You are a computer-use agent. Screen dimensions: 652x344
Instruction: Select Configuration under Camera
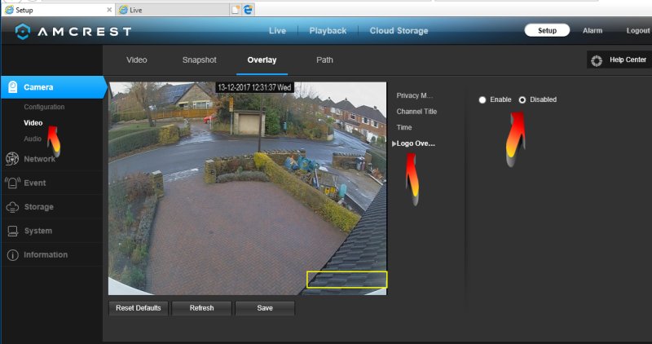44,107
